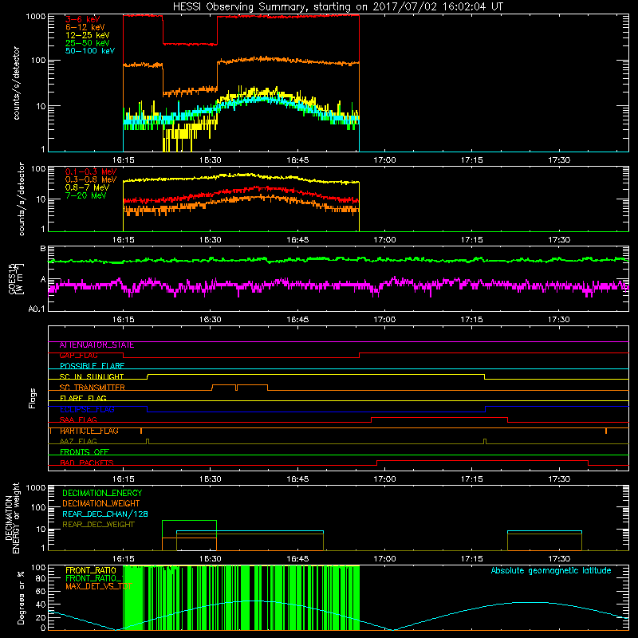The image size is (638, 638).
Task: Click the 17:30 tick under the decimation panel
Action: 559,559
